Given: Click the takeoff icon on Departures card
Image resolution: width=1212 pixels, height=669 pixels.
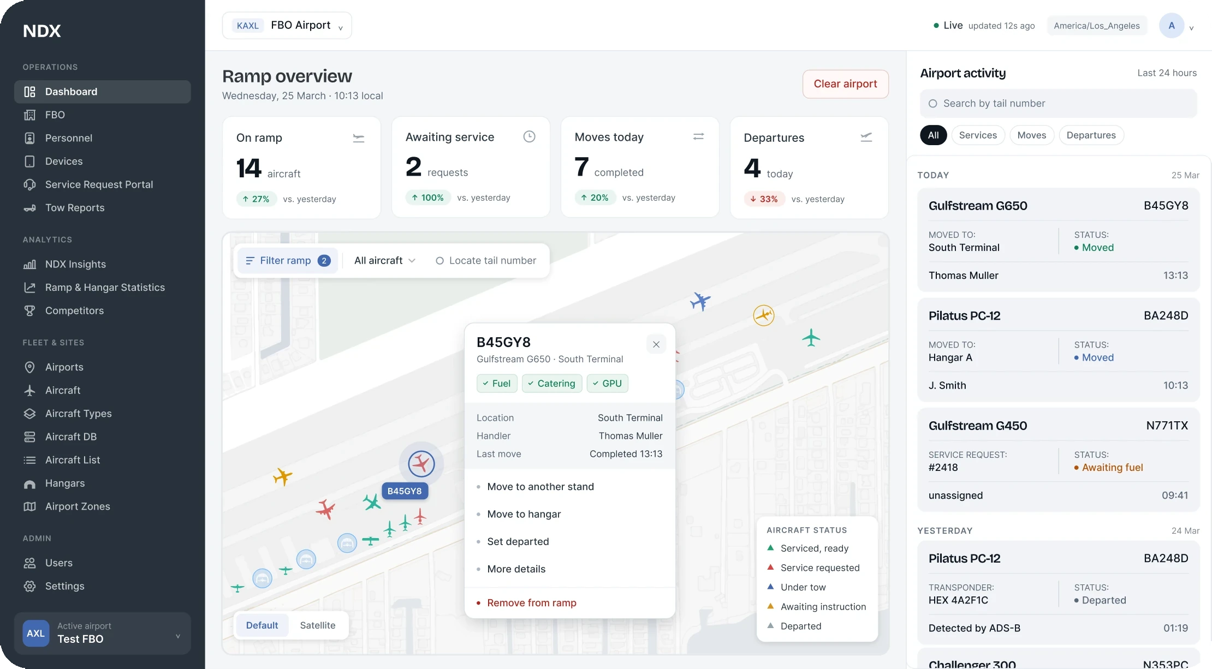Looking at the screenshot, I should [866, 137].
